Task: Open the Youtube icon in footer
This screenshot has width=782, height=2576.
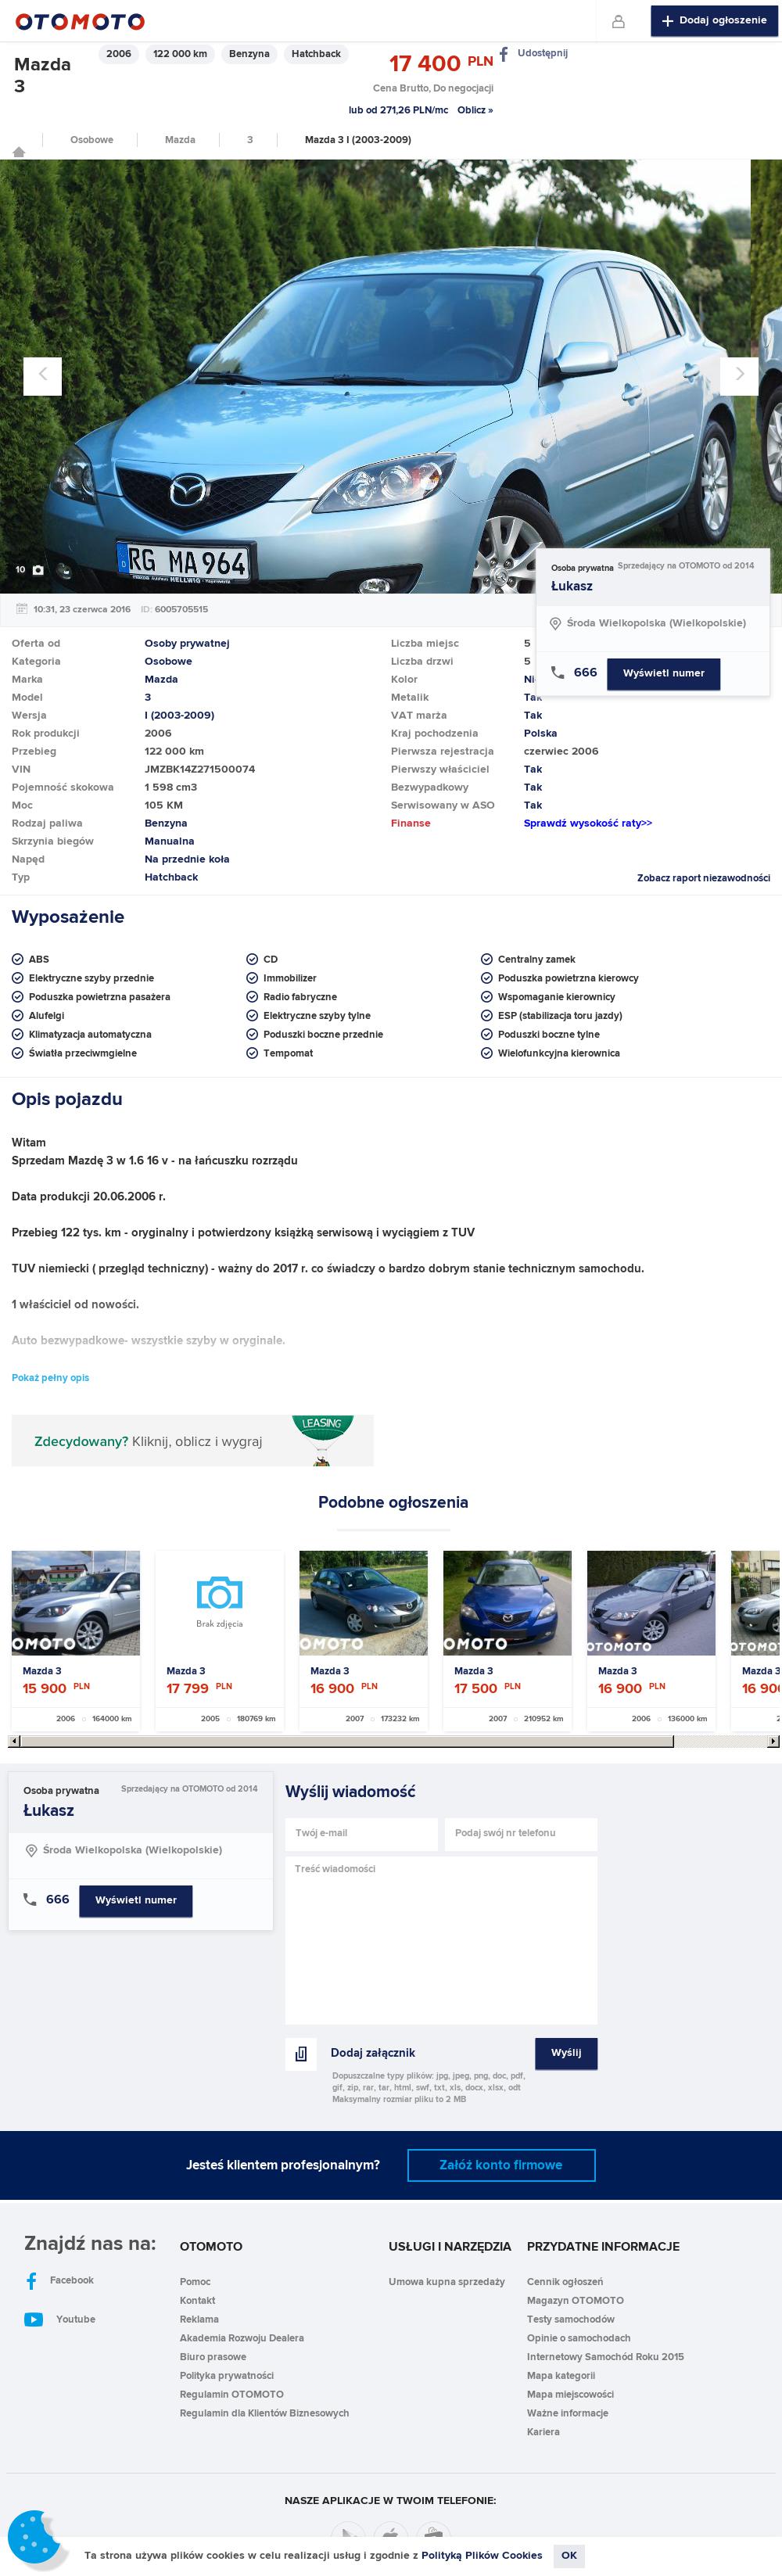Action: 34,2319
